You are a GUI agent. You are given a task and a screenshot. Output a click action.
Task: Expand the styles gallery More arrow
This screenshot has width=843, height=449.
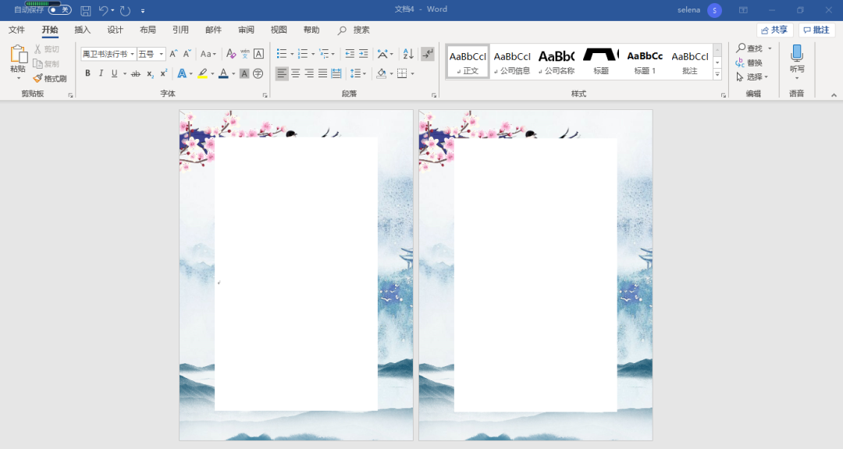click(717, 75)
